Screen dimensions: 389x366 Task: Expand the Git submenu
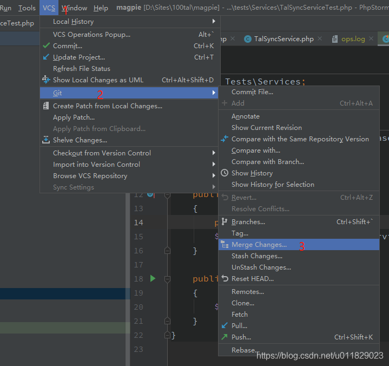(214, 93)
